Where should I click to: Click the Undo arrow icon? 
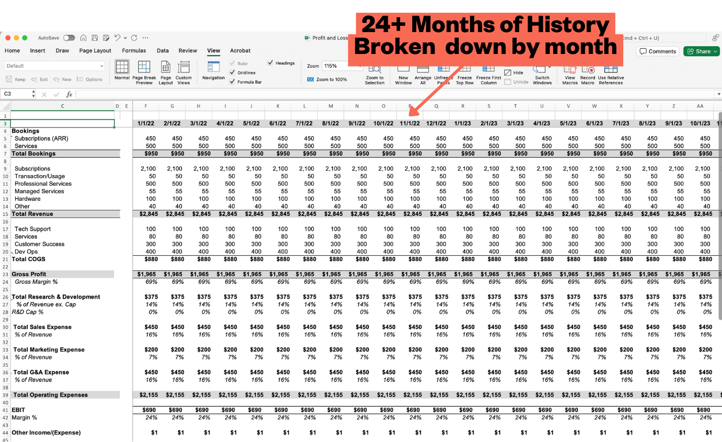[x=117, y=37]
